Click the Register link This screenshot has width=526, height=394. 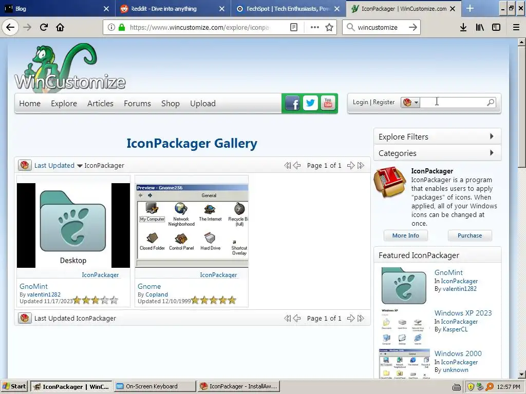pos(384,102)
